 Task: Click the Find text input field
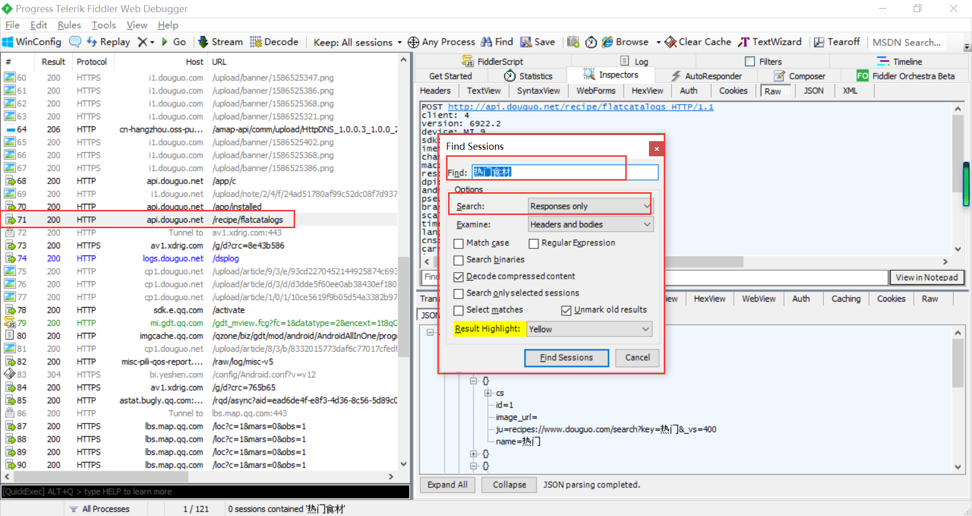click(565, 172)
